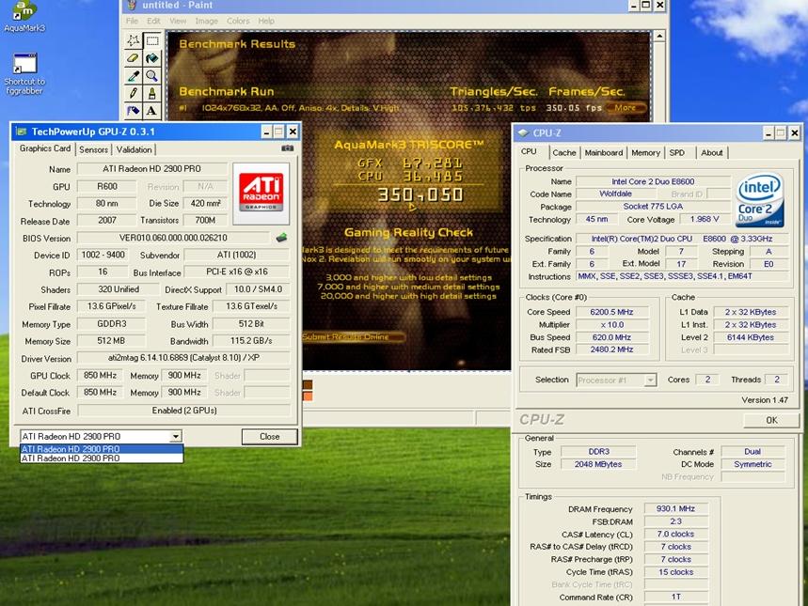This screenshot has width=808, height=606.
Task: Click the DRAM Frequency value 930.1 MHz
Action: pyautogui.click(x=675, y=508)
